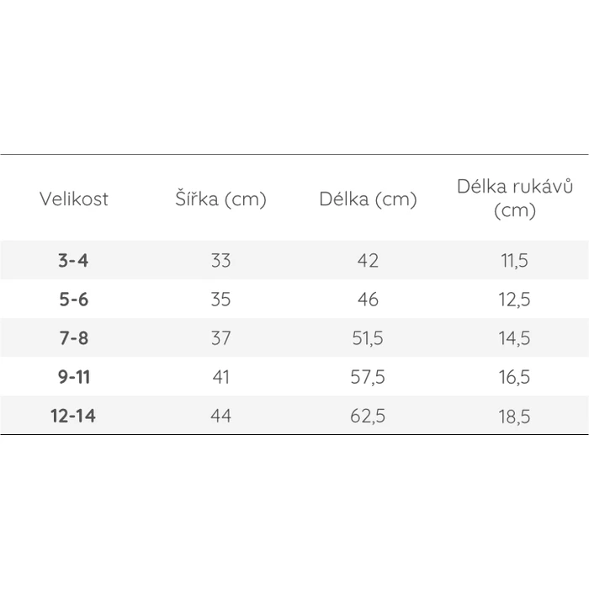
Task: Click width value 33 for size 3-4
Action: (220, 260)
